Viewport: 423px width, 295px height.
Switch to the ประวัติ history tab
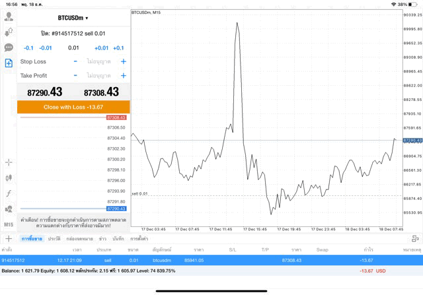point(54,238)
